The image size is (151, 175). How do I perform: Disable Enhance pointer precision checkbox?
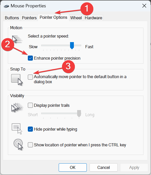tap(30, 58)
